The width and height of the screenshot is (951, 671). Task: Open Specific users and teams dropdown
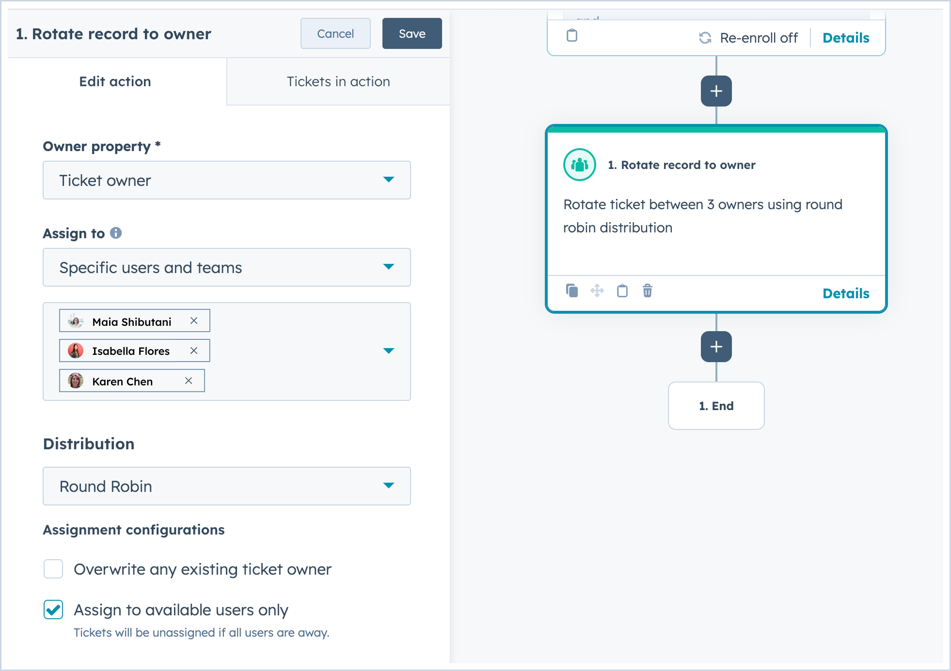pyautogui.click(x=227, y=267)
